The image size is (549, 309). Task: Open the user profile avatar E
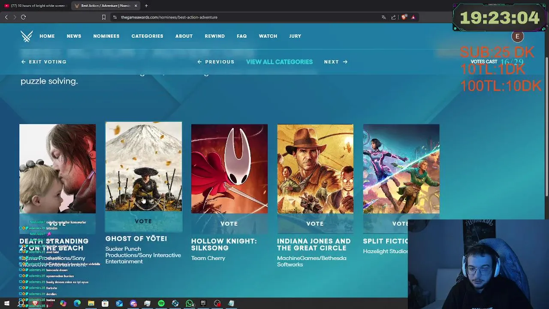517,36
